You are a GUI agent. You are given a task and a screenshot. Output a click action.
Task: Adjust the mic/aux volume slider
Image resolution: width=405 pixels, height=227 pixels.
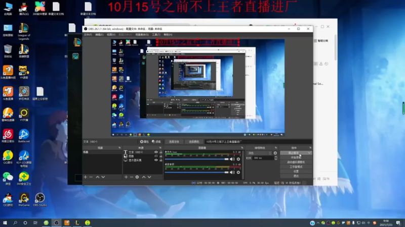196,159
